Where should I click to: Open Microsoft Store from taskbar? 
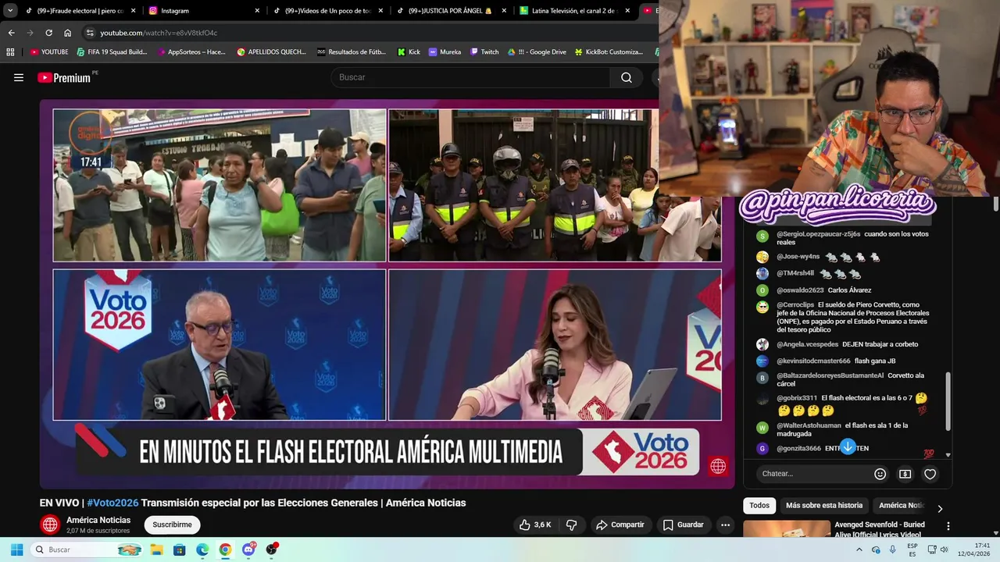pos(180,550)
